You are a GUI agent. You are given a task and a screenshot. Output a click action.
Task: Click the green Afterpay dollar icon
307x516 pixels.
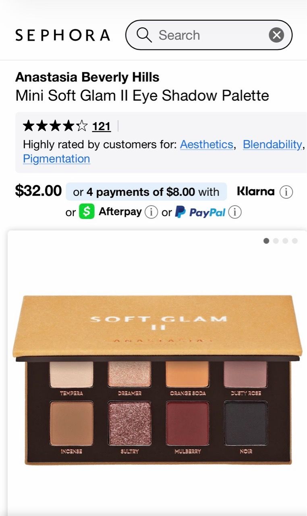click(87, 212)
